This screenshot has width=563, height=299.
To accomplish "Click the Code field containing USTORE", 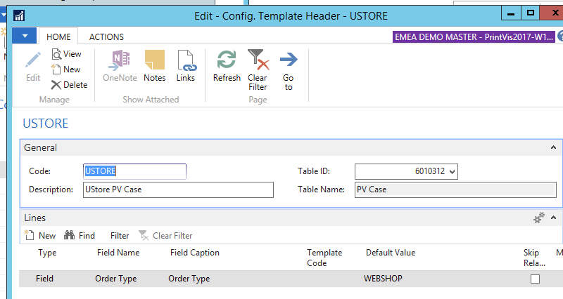I will tap(134, 171).
